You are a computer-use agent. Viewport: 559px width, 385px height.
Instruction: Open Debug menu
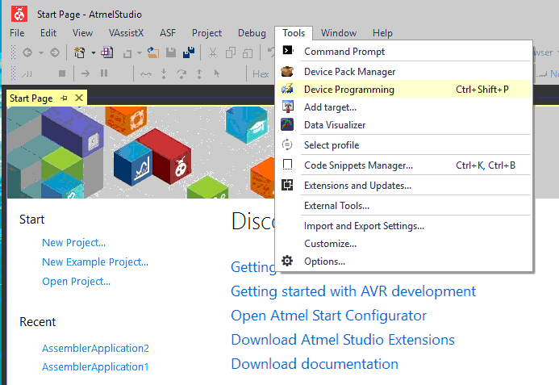pyautogui.click(x=252, y=33)
